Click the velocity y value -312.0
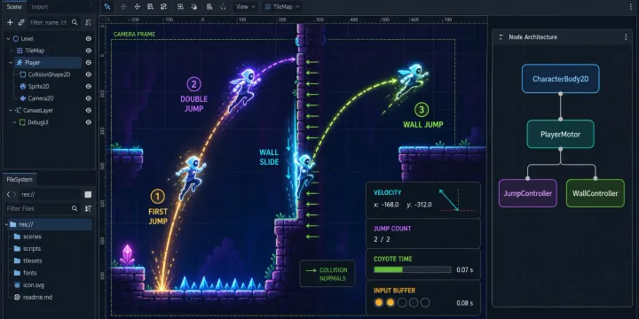Viewport: 639px width, 319px height. point(423,205)
